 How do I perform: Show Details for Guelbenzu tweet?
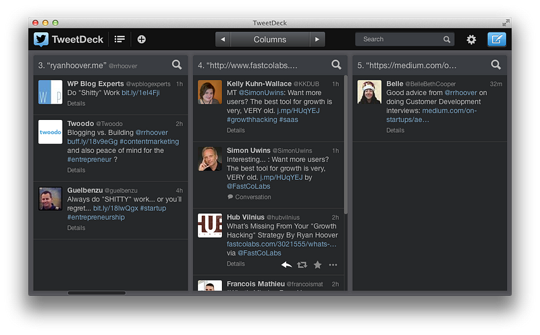[x=76, y=228]
